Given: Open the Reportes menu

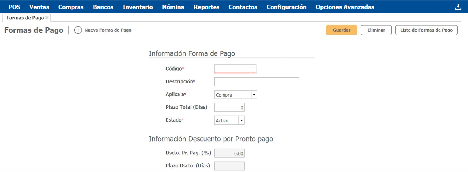Looking at the screenshot, I should 206,7.
